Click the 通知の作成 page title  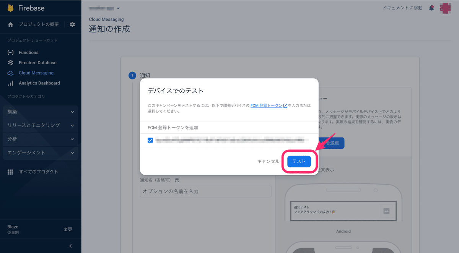click(109, 29)
